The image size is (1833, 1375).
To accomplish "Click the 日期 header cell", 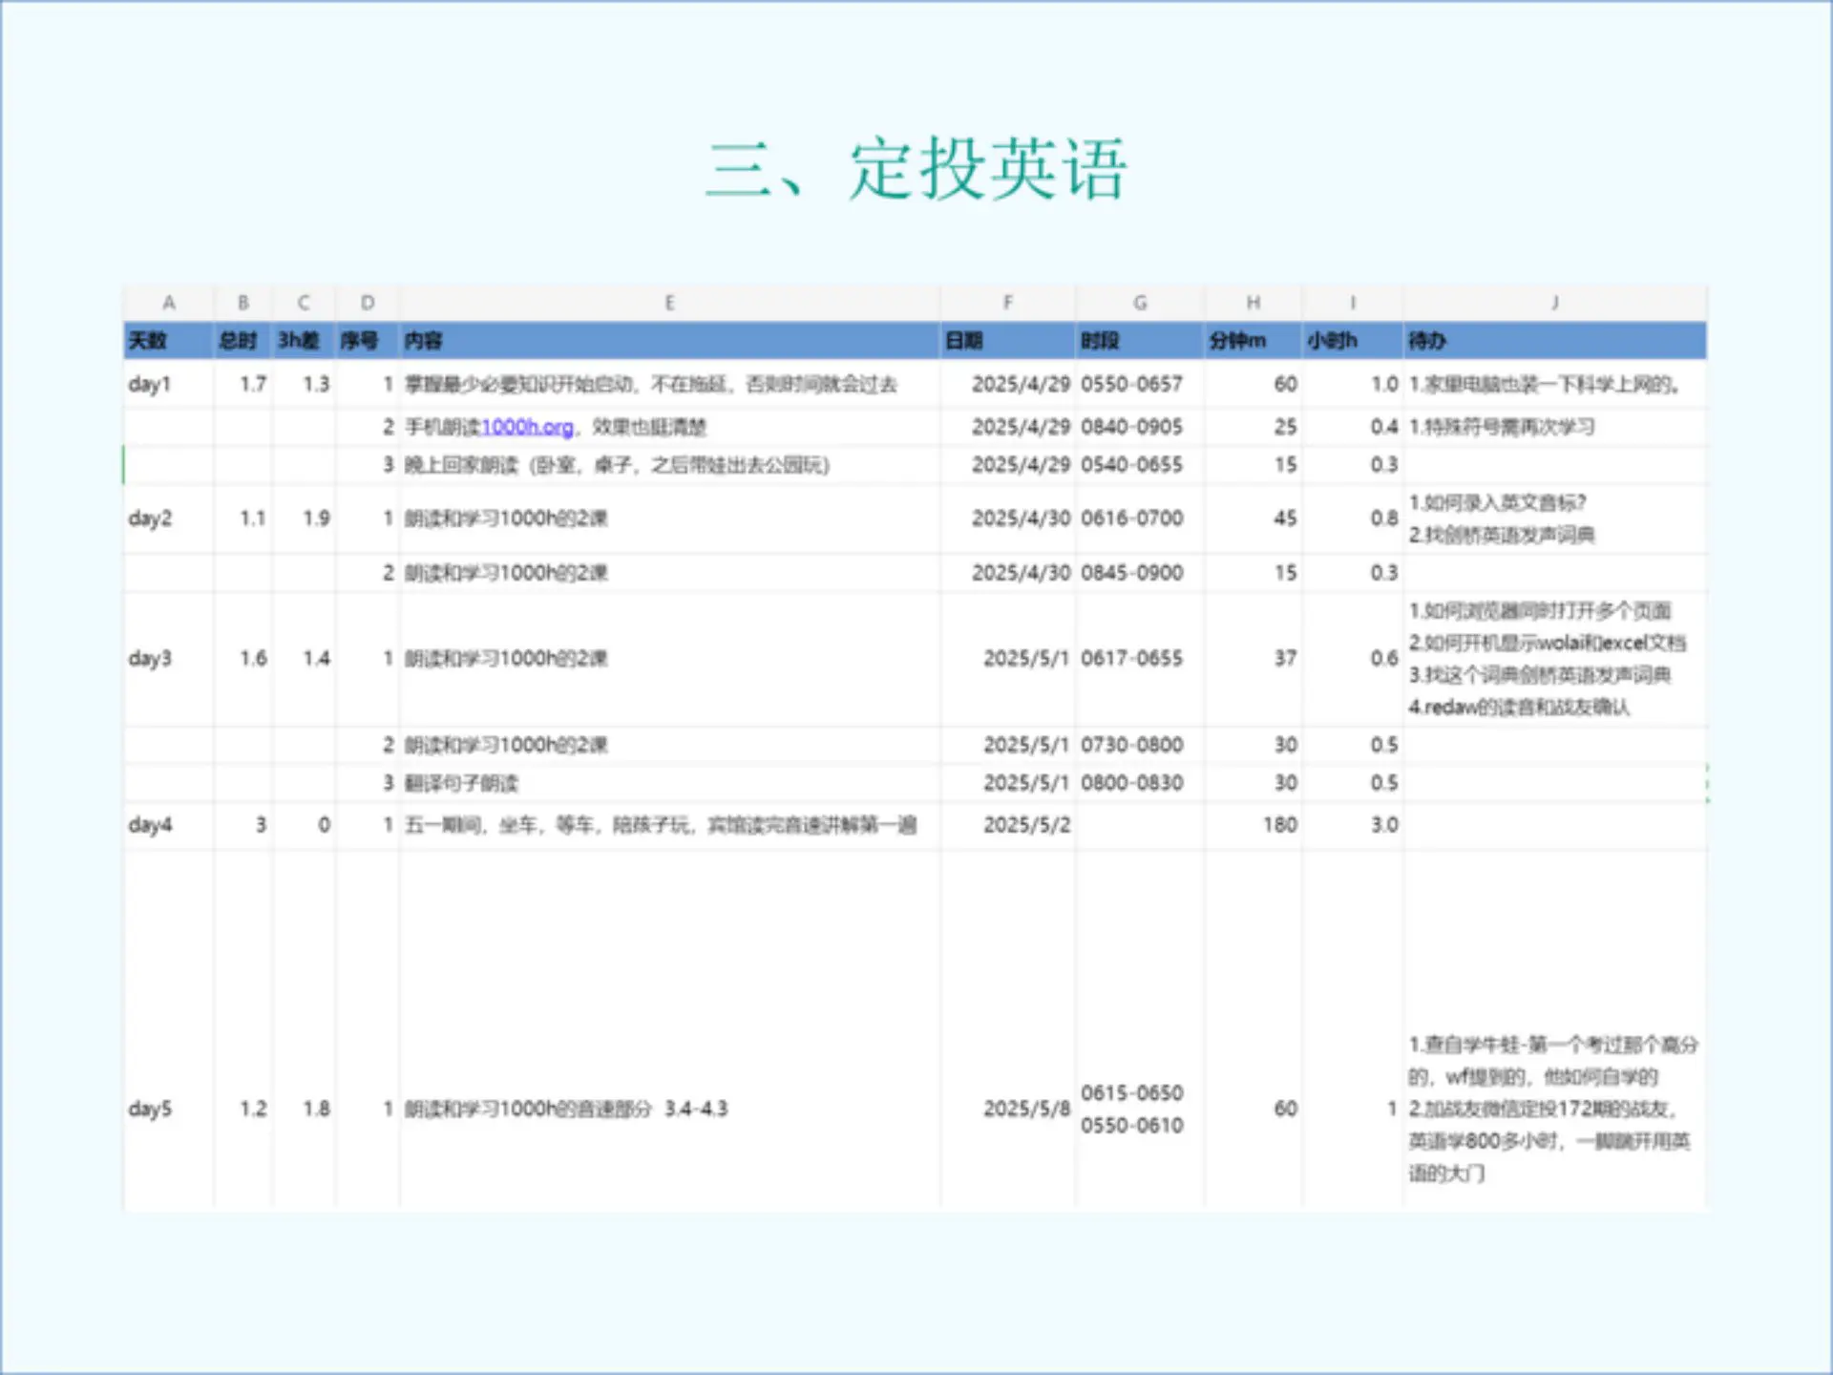I will click(x=963, y=341).
